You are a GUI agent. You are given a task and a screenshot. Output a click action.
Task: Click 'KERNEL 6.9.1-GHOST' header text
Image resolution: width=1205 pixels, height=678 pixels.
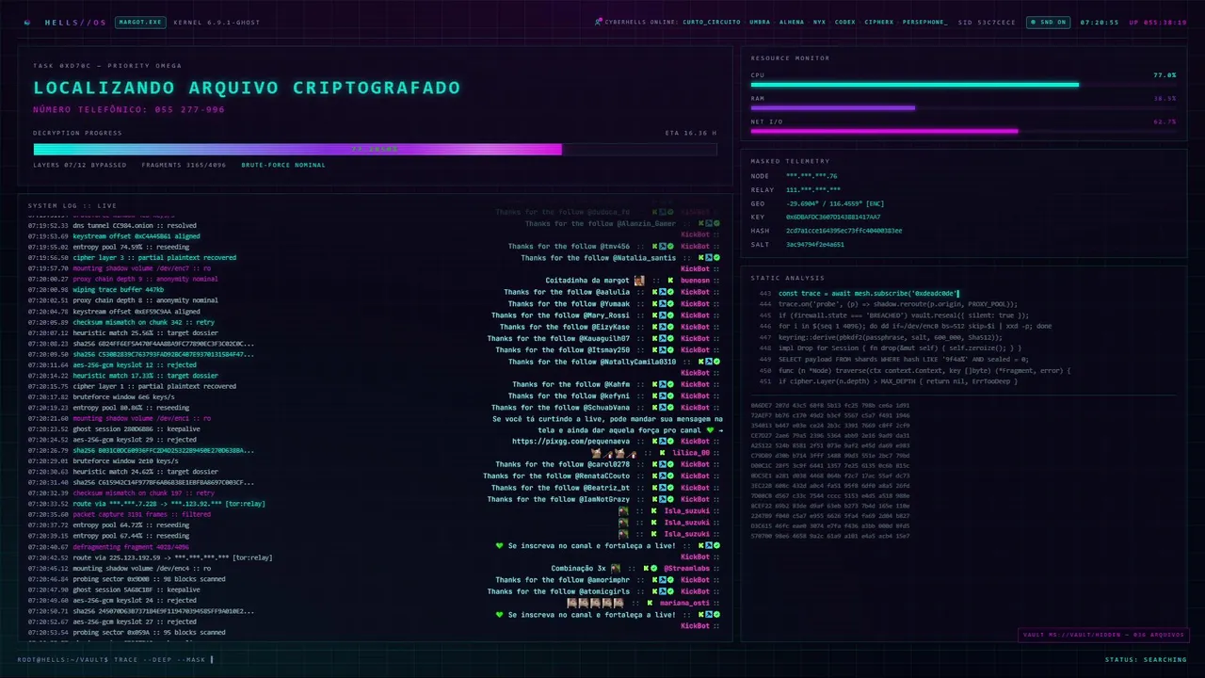(x=217, y=22)
